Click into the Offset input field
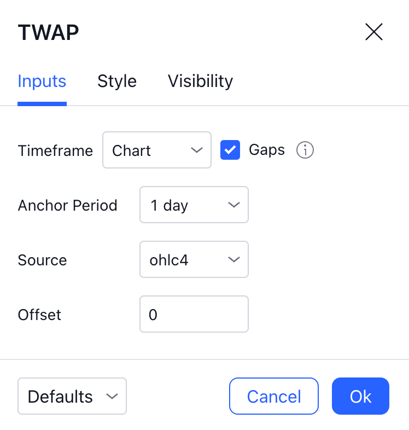The width and height of the screenshot is (409, 430). pos(194,315)
